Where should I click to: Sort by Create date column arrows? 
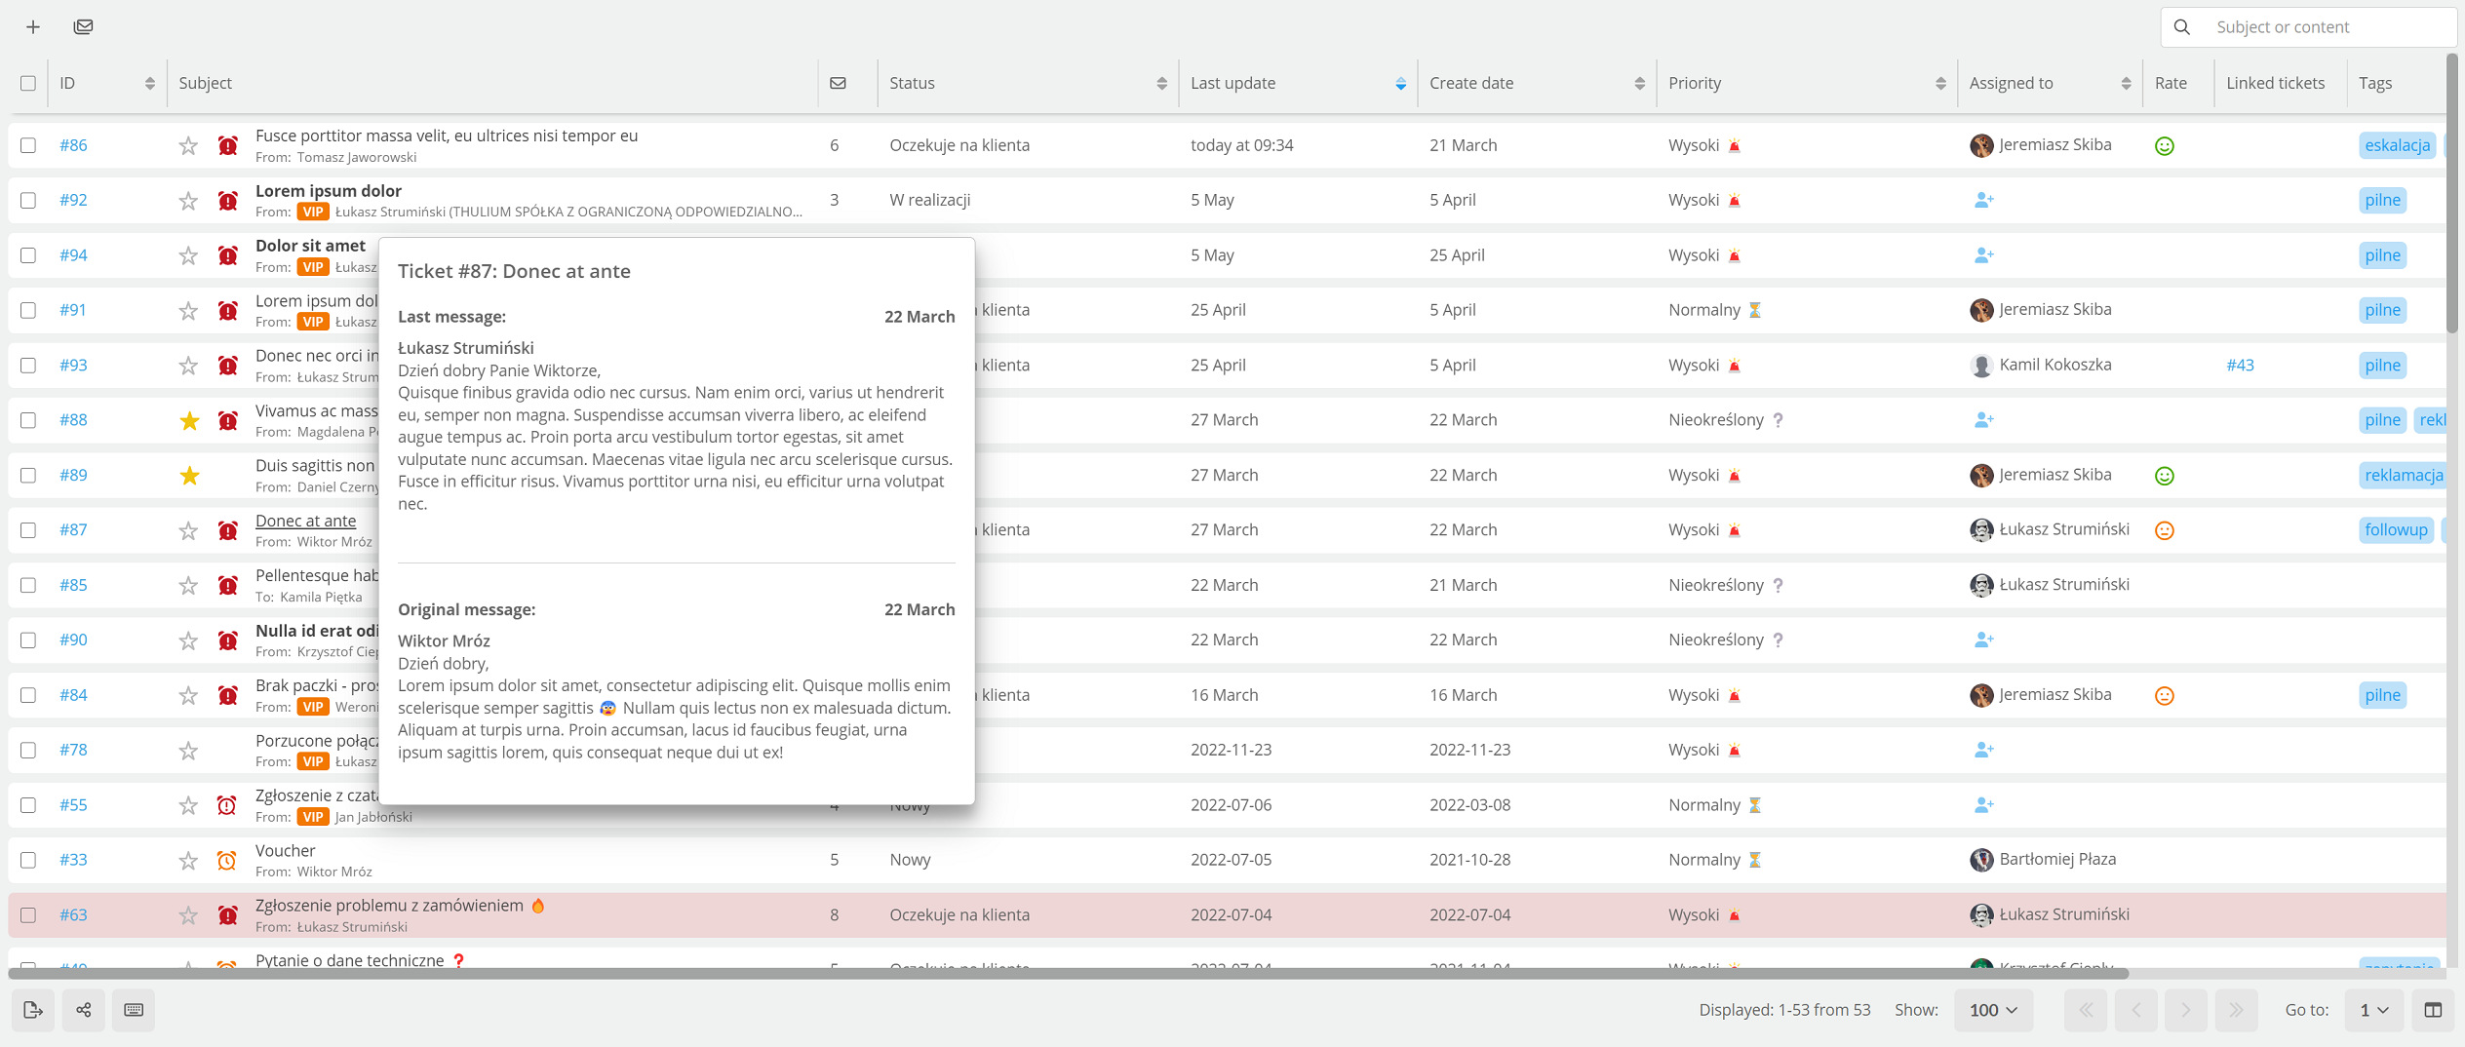click(1639, 83)
